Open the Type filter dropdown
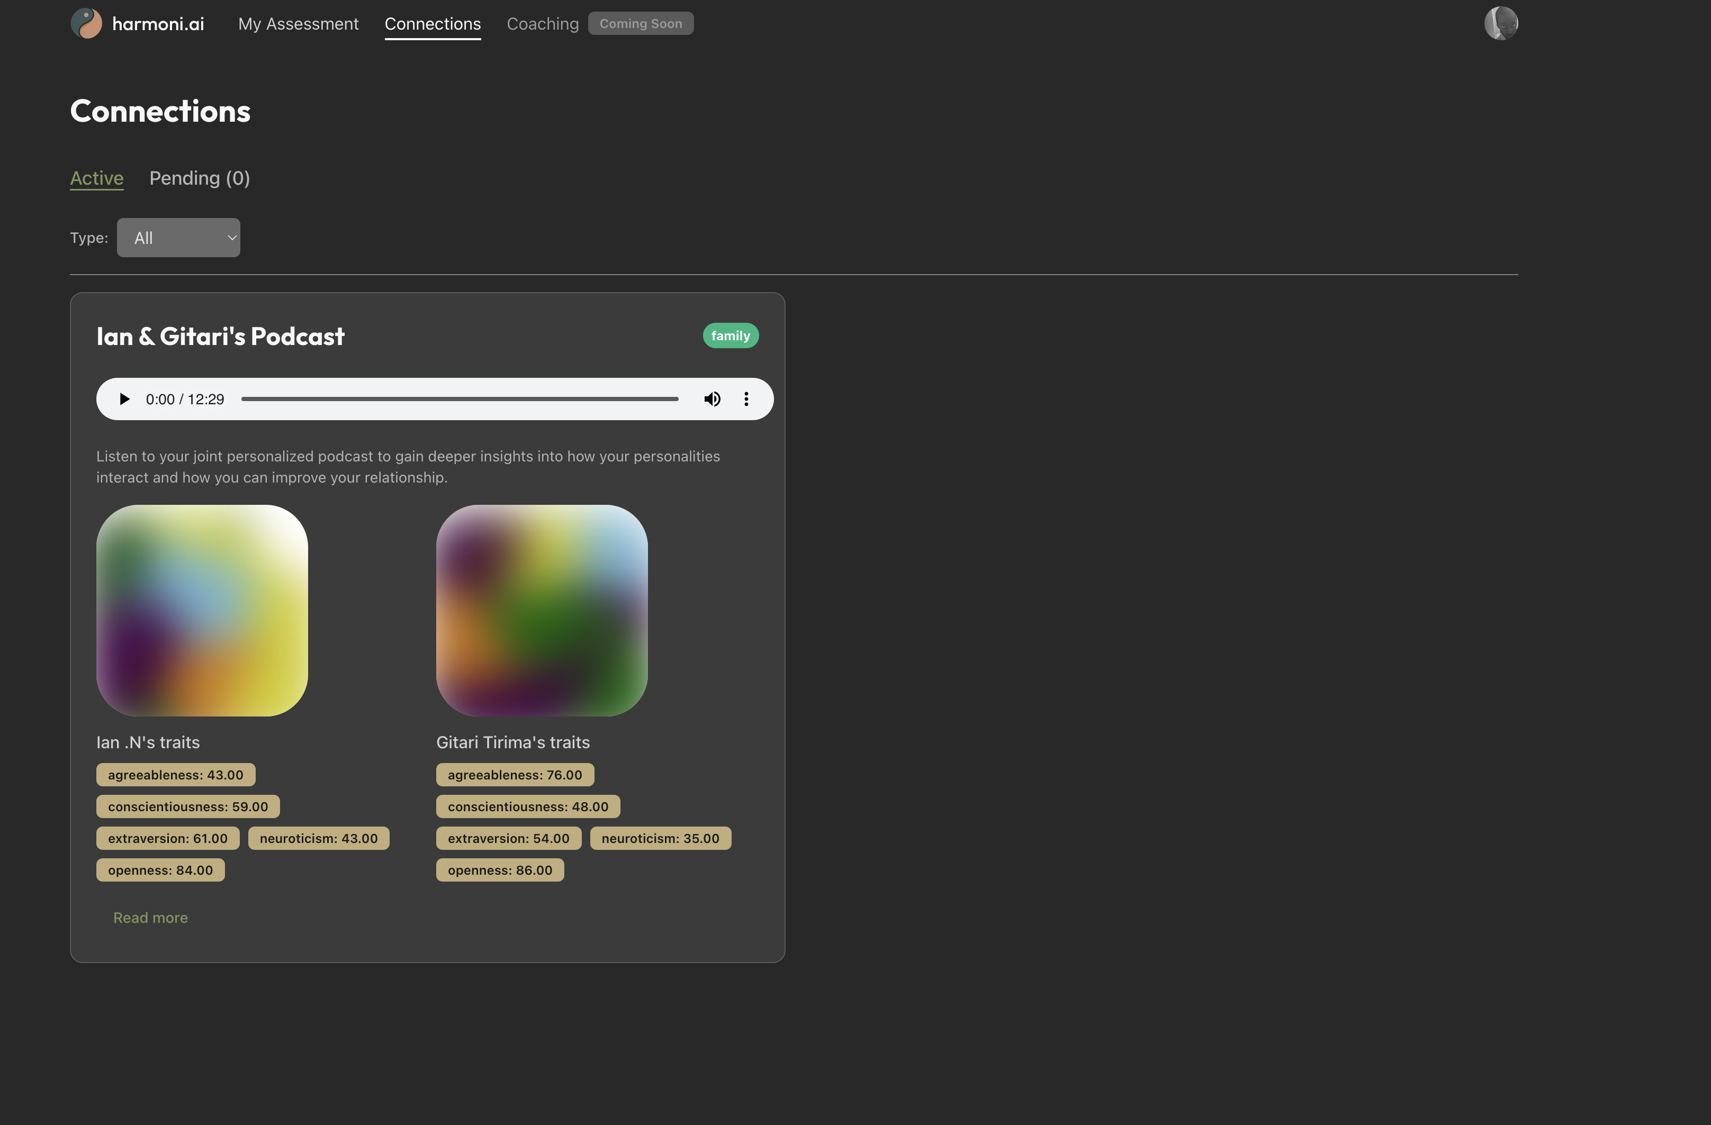Screen dimensions: 1711x1125 pos(178,238)
